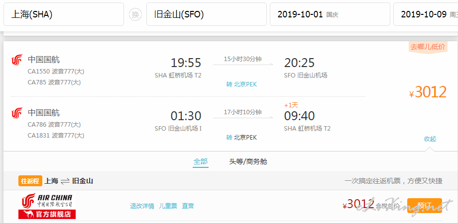
Task: Edit destination city field 旧金山(SFO)
Action: (207, 14)
